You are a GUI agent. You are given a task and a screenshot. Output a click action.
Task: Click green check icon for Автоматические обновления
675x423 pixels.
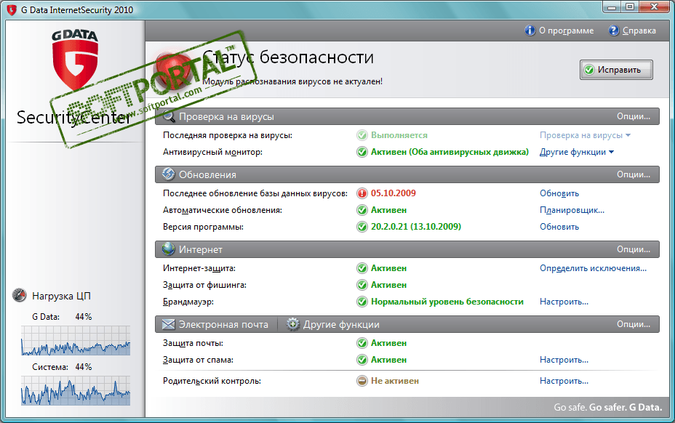coord(362,210)
